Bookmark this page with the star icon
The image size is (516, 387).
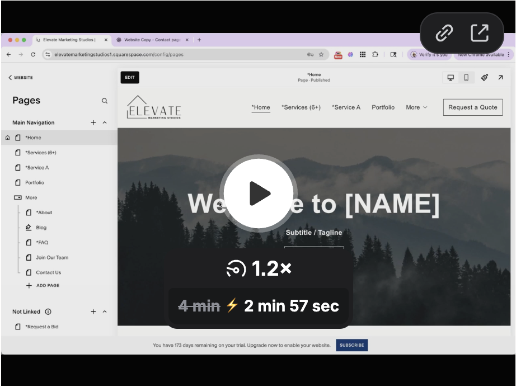coord(321,55)
